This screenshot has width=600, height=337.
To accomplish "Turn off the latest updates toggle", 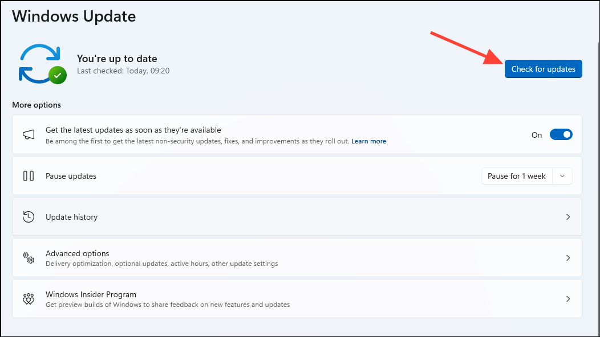I will (561, 134).
